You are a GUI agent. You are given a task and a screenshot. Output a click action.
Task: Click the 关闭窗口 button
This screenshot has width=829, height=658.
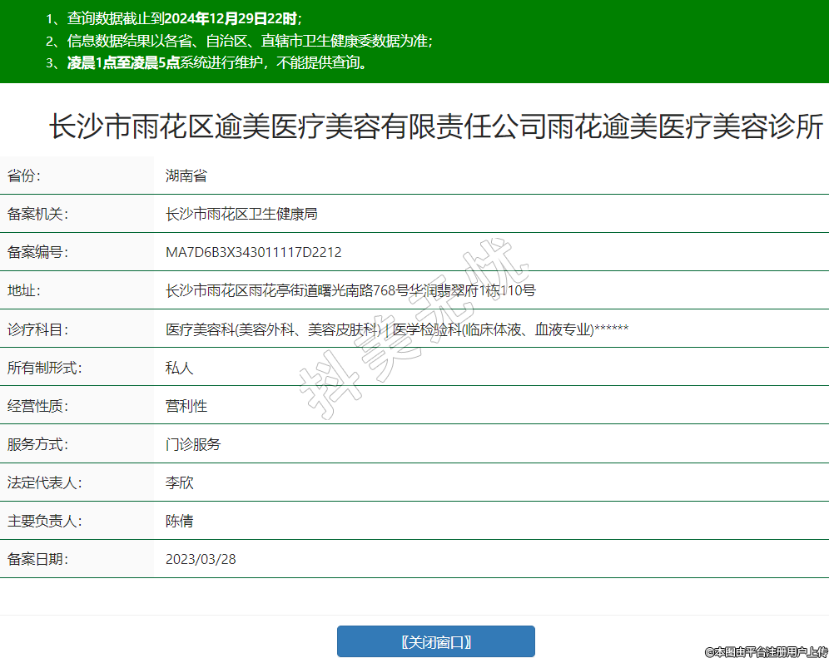[435, 641]
